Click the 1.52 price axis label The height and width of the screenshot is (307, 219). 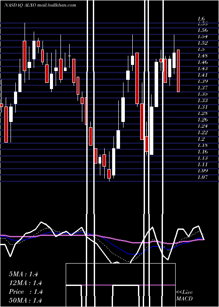[202, 43]
